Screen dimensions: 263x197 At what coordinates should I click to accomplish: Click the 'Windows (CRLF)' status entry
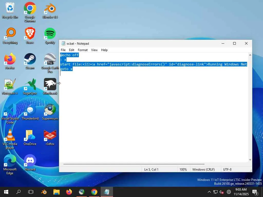203,170
